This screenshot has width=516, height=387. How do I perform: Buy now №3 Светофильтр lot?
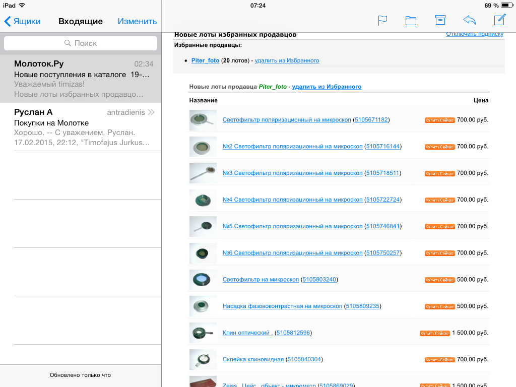[x=439, y=174]
